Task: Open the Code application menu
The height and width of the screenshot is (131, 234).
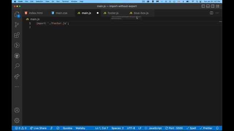Action: click(20, 1)
